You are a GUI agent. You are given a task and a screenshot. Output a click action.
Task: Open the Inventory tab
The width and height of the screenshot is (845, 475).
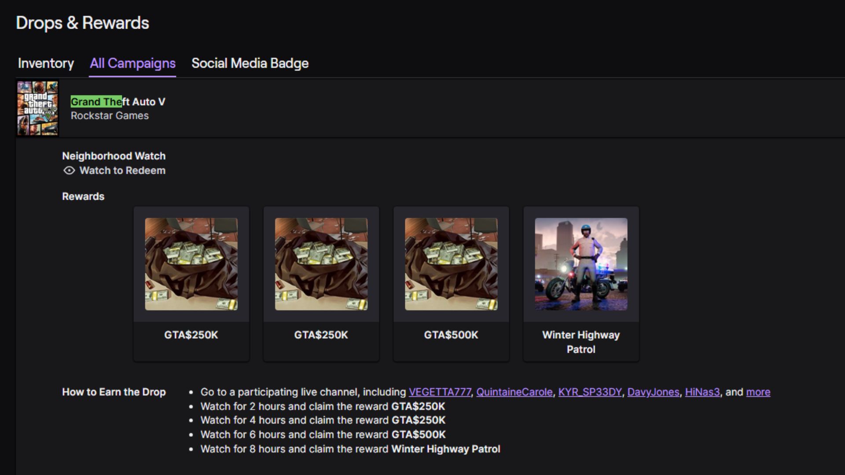coord(46,63)
